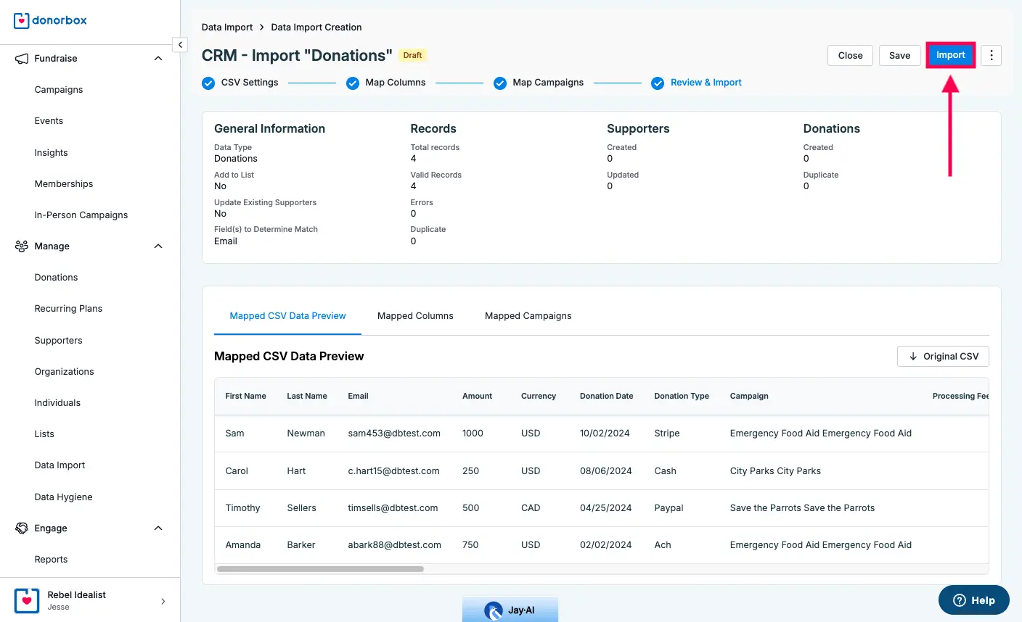Collapse the Engage section
Screen dimensions: 1022x622
point(158,528)
